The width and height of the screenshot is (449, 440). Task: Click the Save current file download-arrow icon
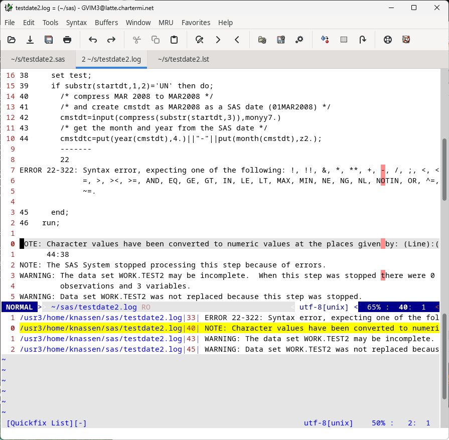(30, 40)
